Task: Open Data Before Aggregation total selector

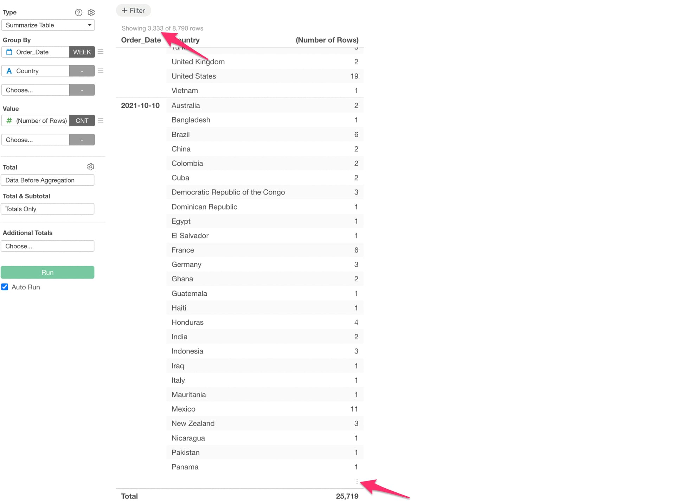Action: coord(47,180)
